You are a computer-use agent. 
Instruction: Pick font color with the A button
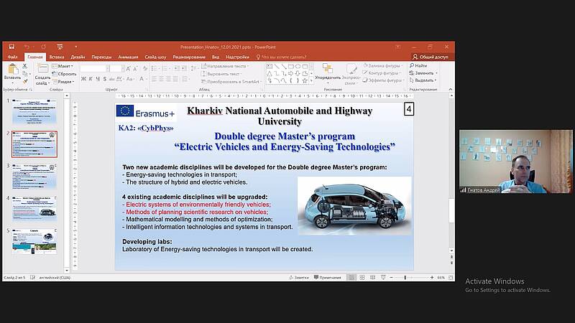click(142, 79)
